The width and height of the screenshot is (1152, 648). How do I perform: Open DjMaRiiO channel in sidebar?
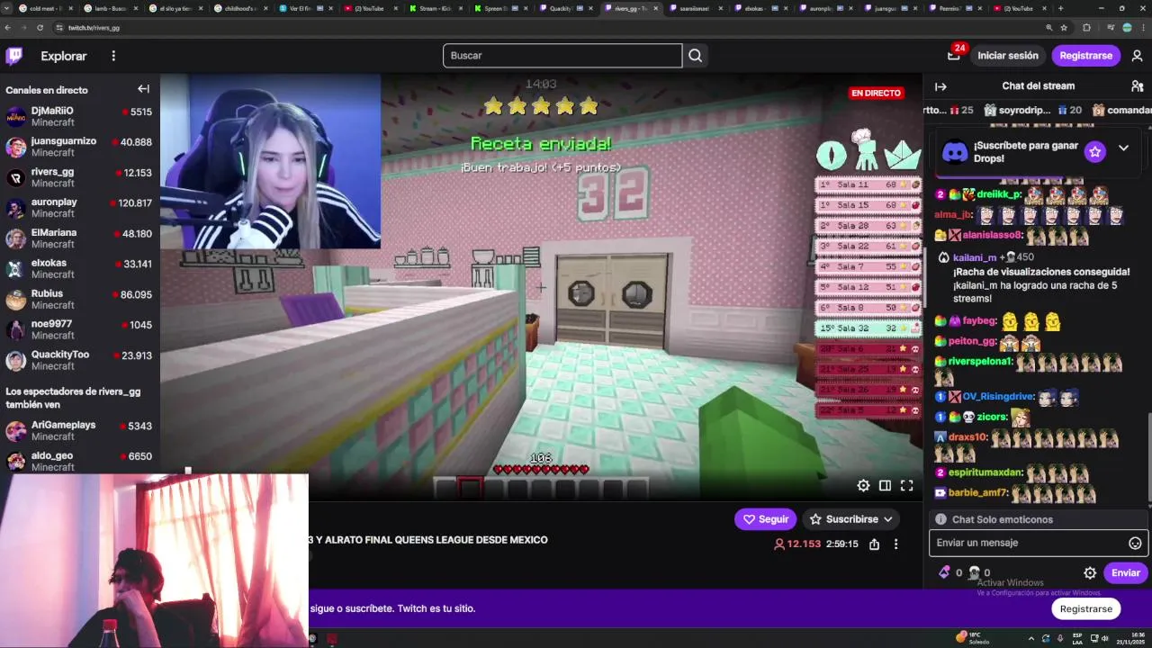tap(79, 116)
